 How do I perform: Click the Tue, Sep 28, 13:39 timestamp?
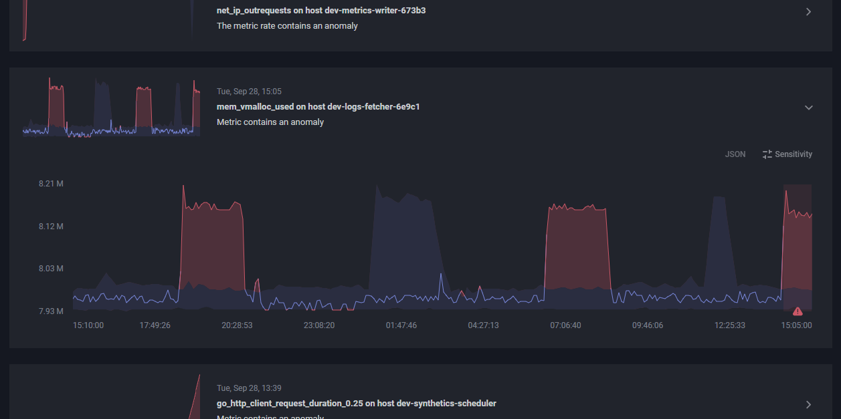[x=249, y=388]
